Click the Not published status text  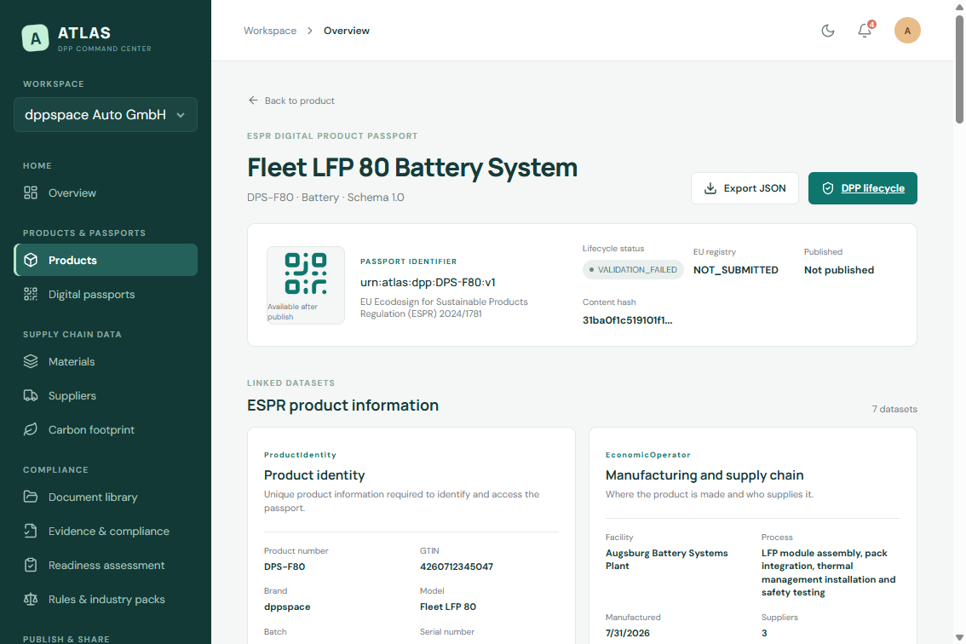click(x=838, y=270)
